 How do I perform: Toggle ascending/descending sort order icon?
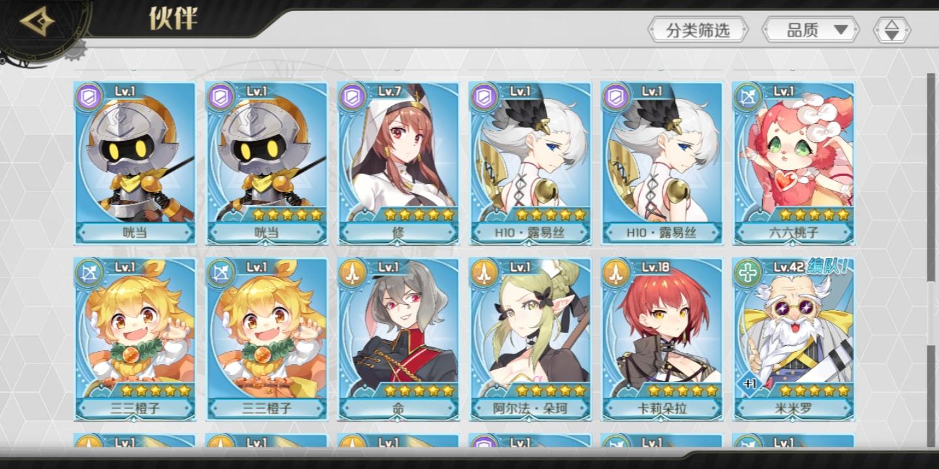pyautogui.click(x=891, y=30)
